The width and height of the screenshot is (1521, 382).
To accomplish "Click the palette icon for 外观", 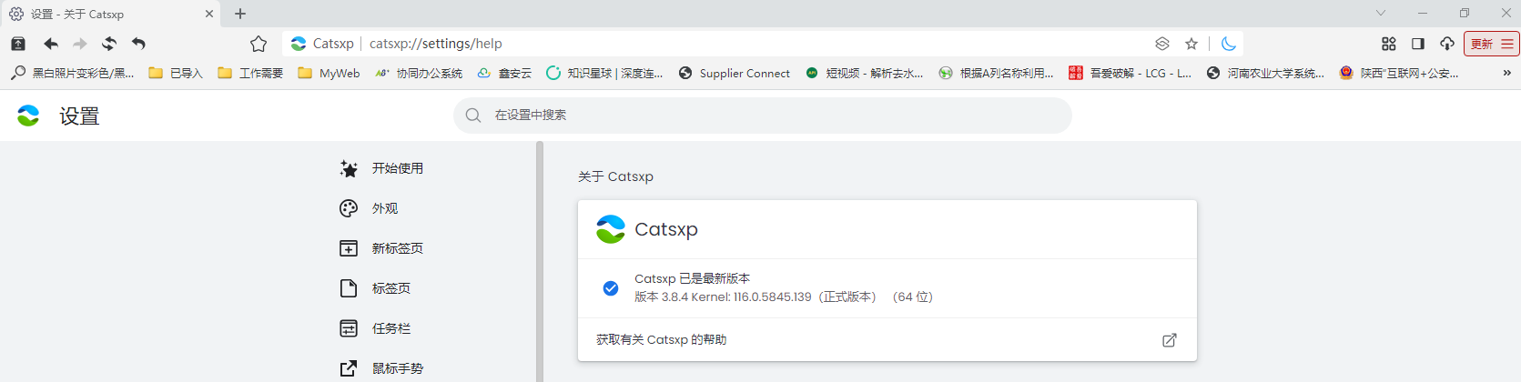I will [349, 208].
